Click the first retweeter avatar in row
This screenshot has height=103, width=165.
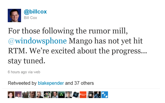[11, 95]
